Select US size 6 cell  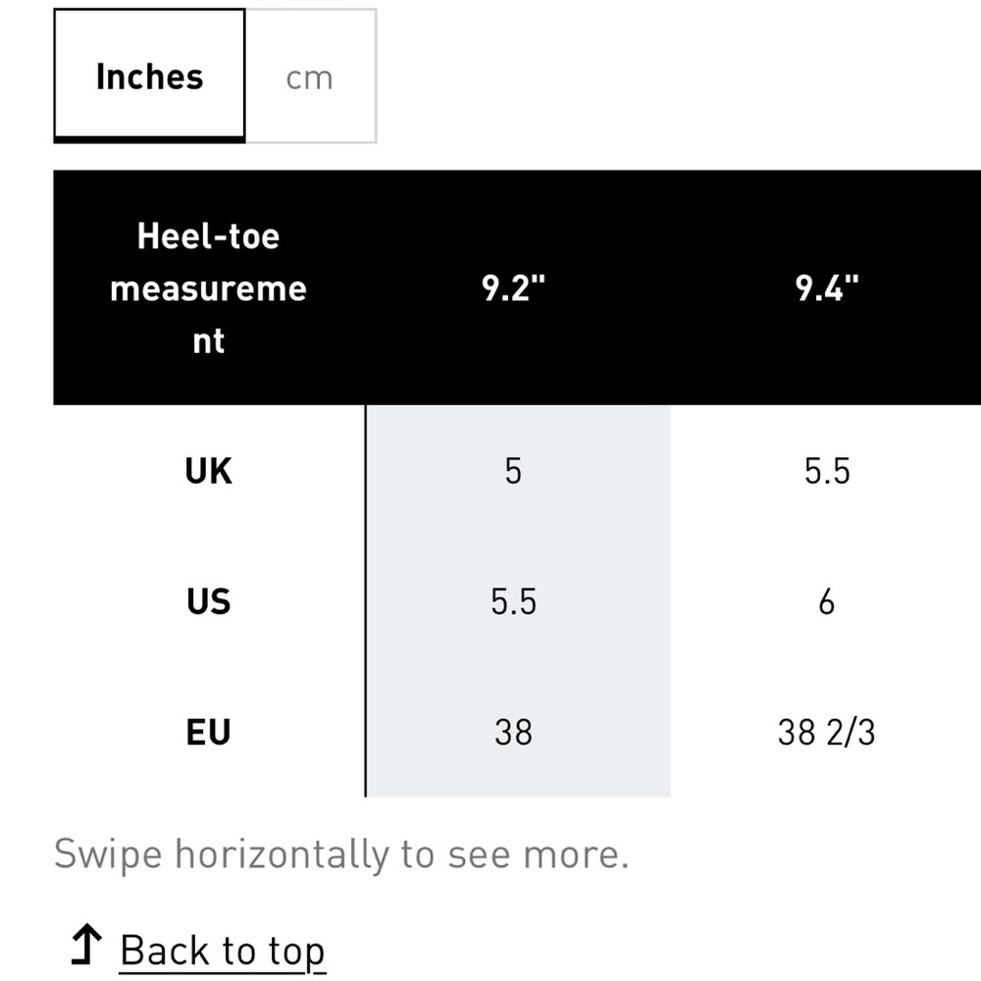click(827, 601)
